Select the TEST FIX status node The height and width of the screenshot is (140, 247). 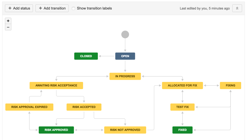click(x=182, y=107)
